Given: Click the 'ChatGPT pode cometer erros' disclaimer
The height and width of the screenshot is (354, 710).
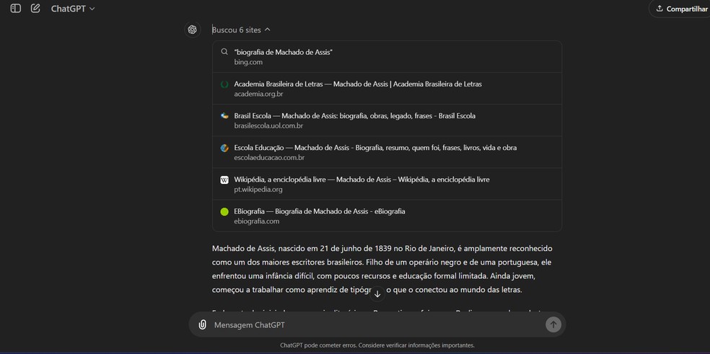Looking at the screenshot, I should 377,345.
